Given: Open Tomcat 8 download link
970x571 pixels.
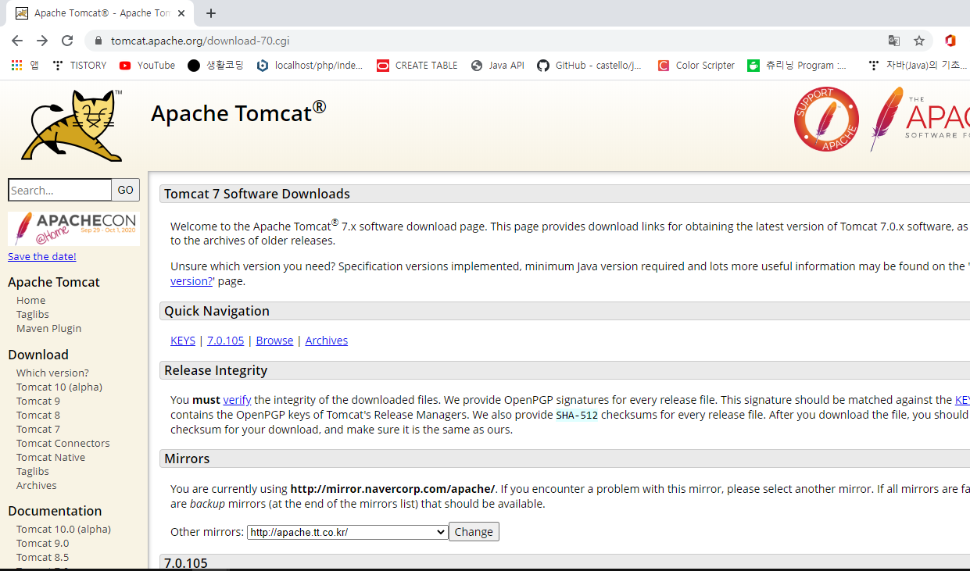Looking at the screenshot, I should coord(38,416).
